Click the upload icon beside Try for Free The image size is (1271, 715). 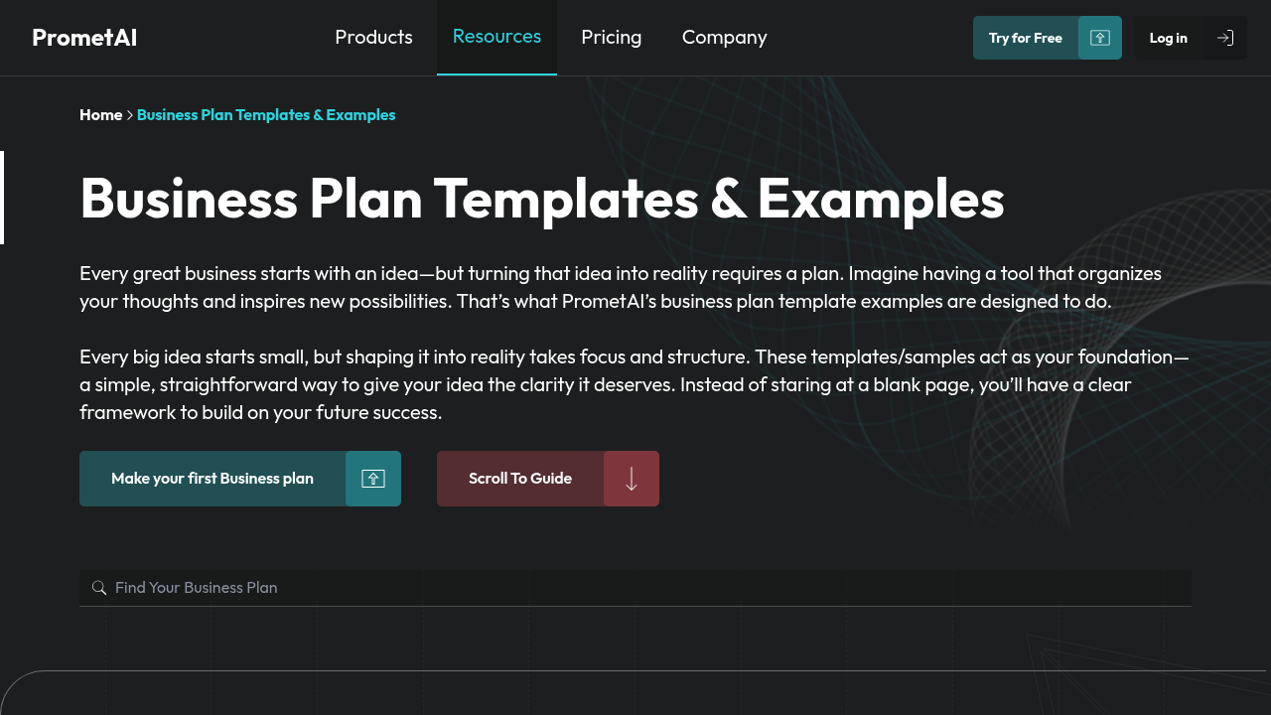pyautogui.click(x=1099, y=38)
